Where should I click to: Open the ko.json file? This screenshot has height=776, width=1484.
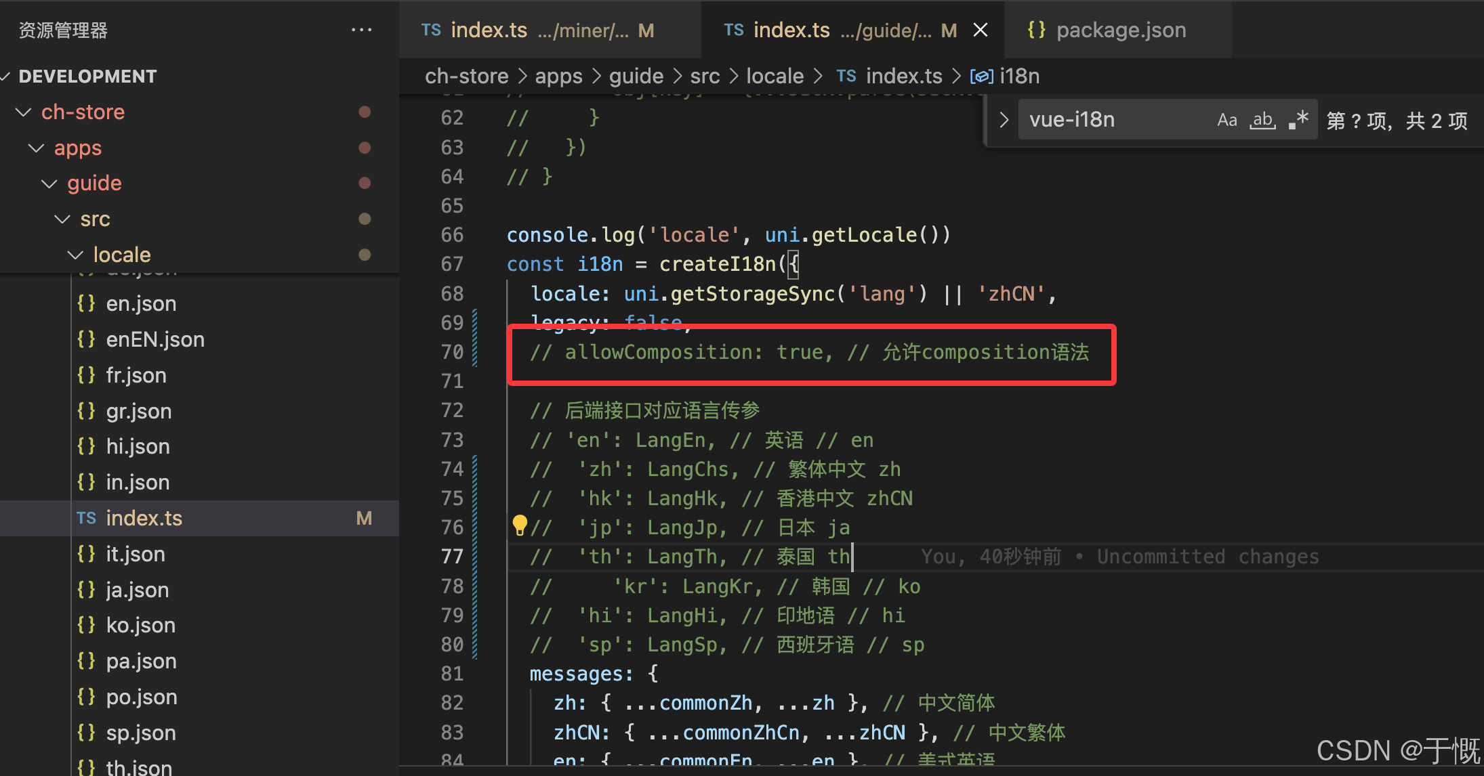(140, 625)
